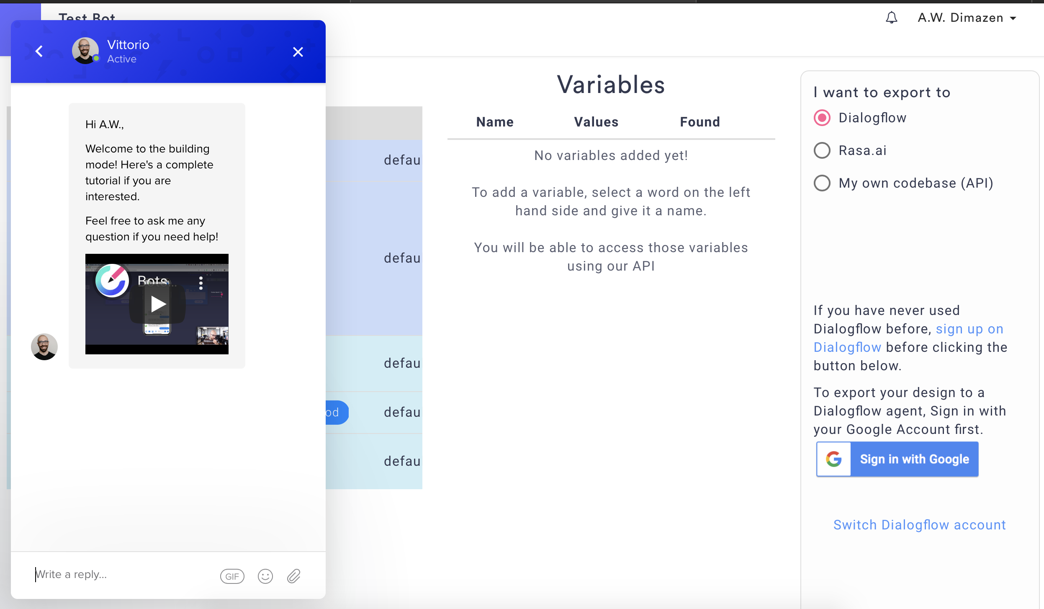1044x609 pixels.
Task: Open the sign up on Dialogflow link
Action: [908, 338]
